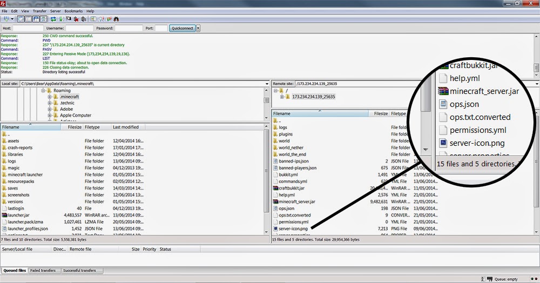Open the File menu

(x=4, y=11)
